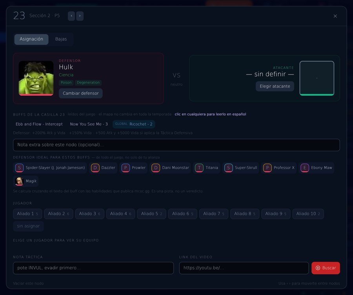The height and width of the screenshot is (295, 353).
Task: Focus the Nota extra sobre este nodo field
Action: 176,145
